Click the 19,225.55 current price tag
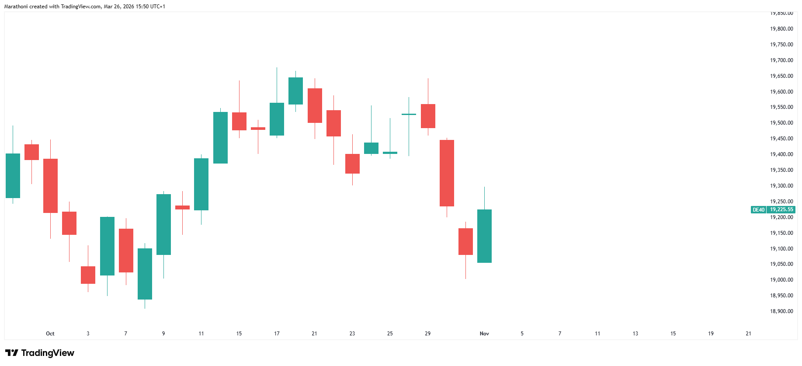 [781, 210]
